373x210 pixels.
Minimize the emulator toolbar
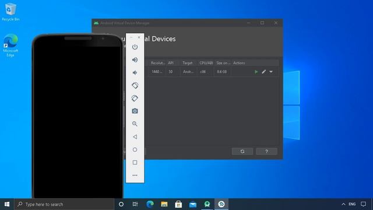point(131,37)
